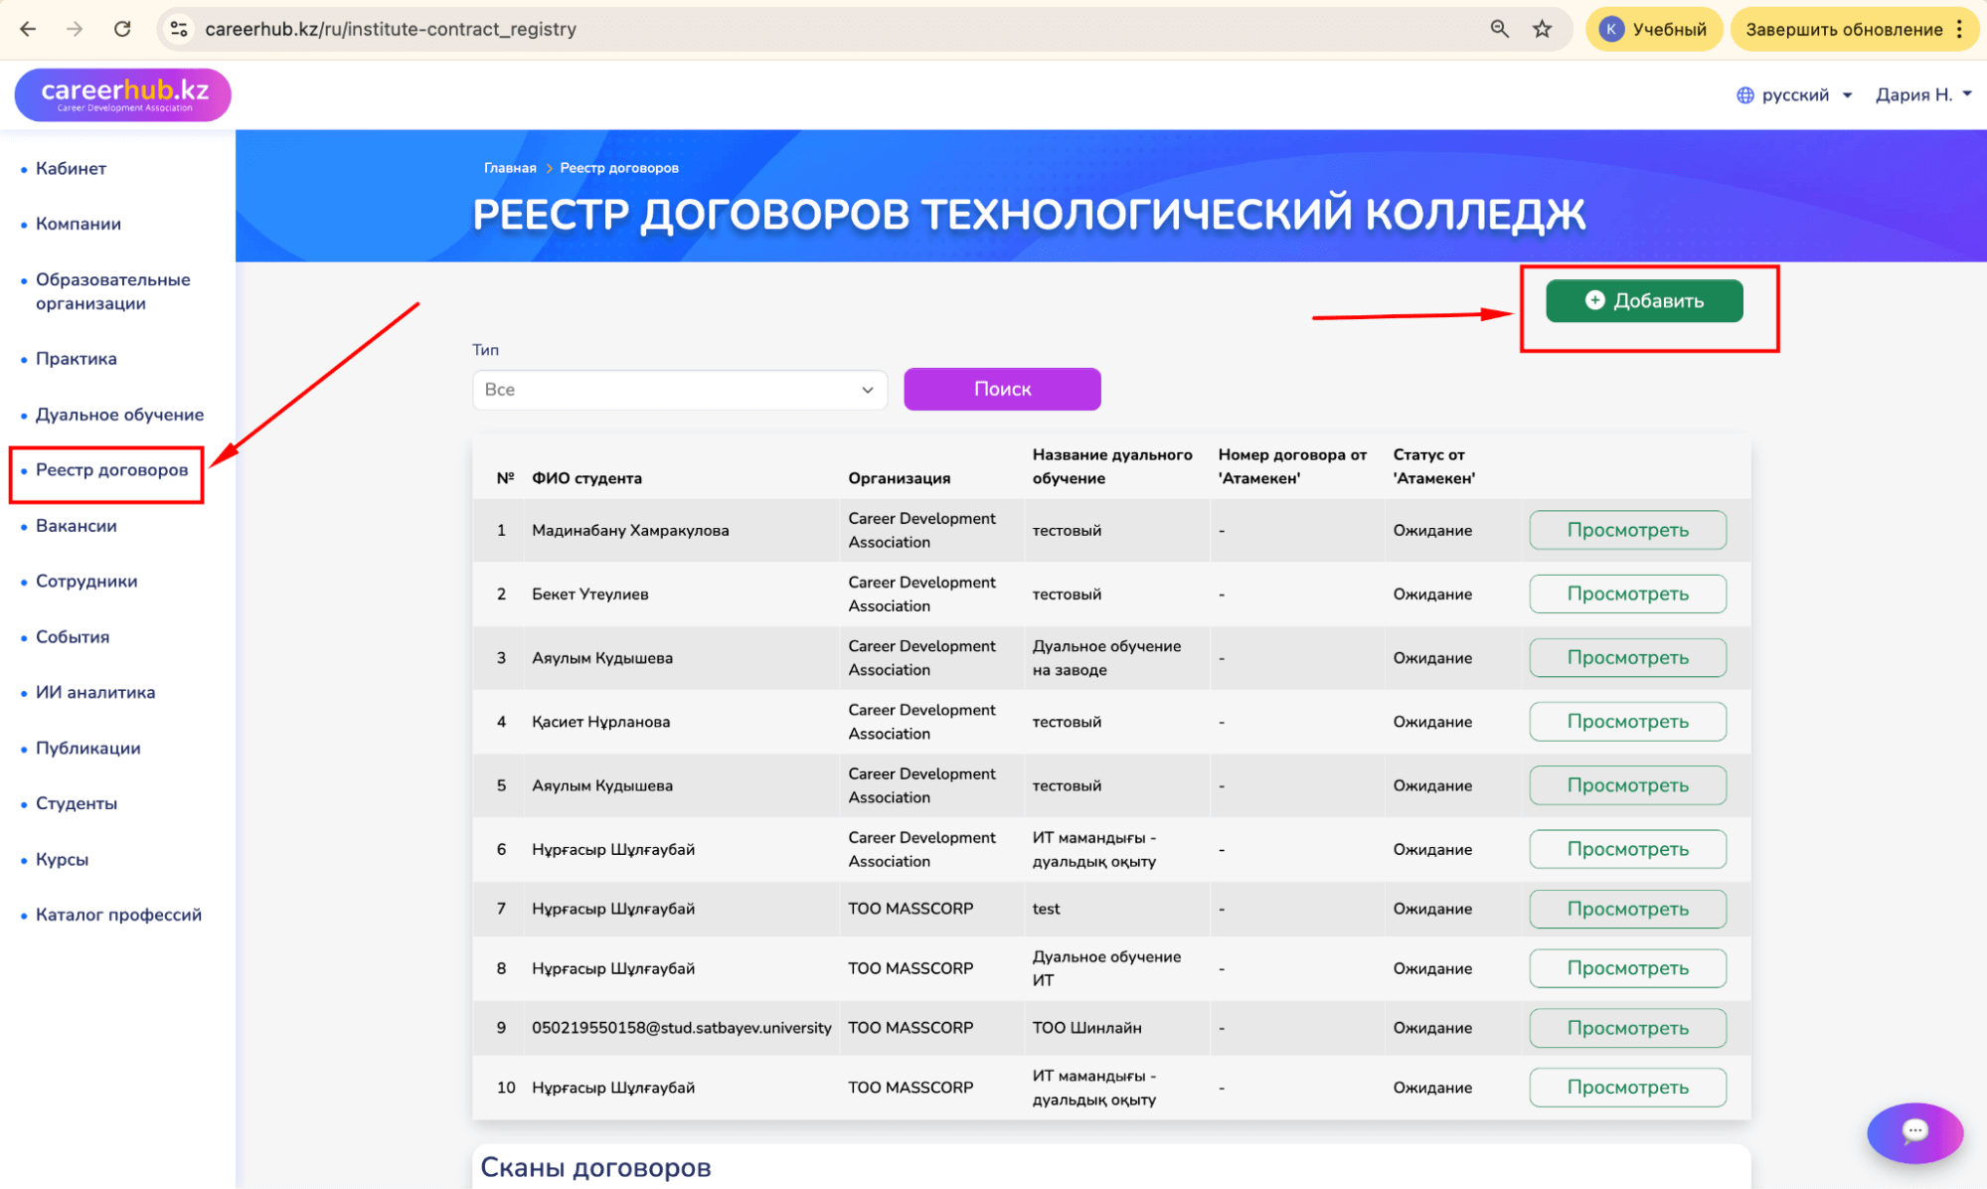Image resolution: width=1987 pixels, height=1189 pixels.
Task: Go to Дуальное обучение sidebar item
Action: (119, 415)
